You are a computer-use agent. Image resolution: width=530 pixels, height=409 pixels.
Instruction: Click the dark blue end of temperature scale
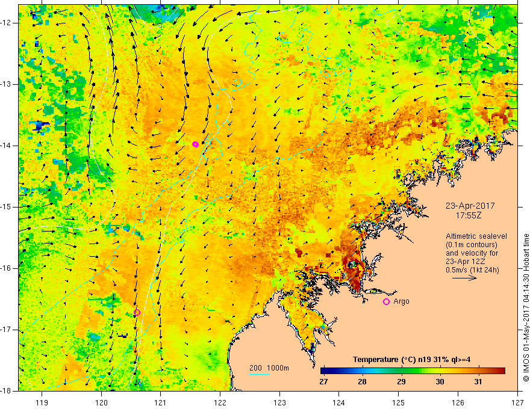point(324,371)
